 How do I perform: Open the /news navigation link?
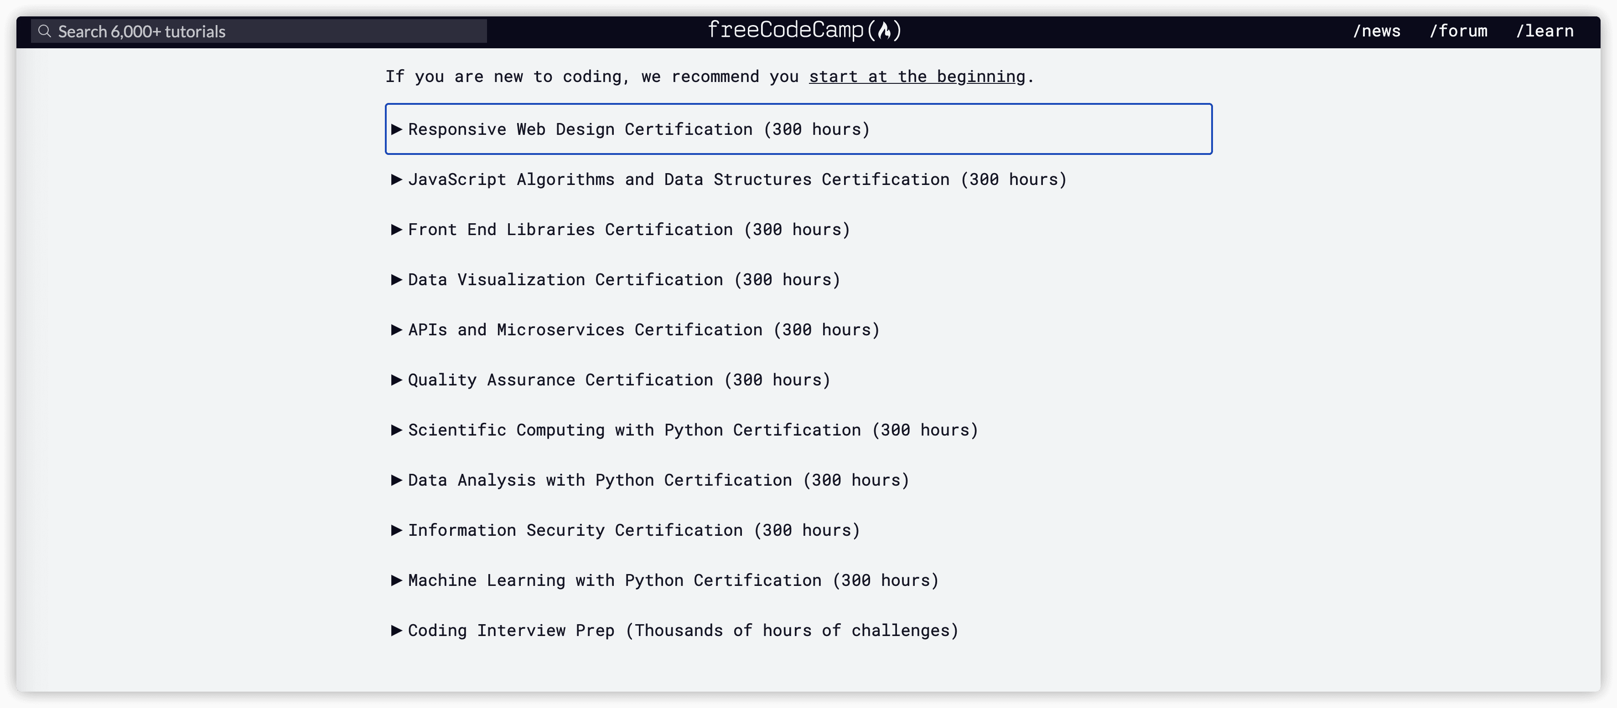[1377, 31]
